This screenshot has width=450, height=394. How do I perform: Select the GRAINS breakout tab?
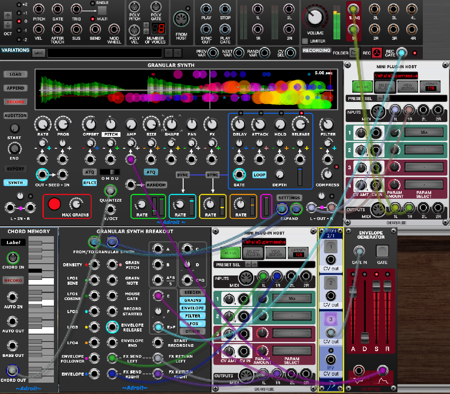(x=192, y=300)
